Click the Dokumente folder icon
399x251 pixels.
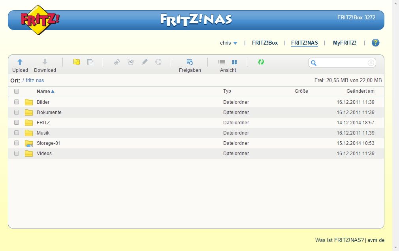pyautogui.click(x=29, y=112)
